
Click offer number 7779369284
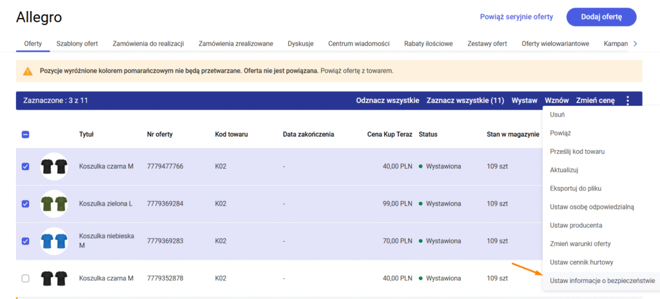(x=165, y=204)
